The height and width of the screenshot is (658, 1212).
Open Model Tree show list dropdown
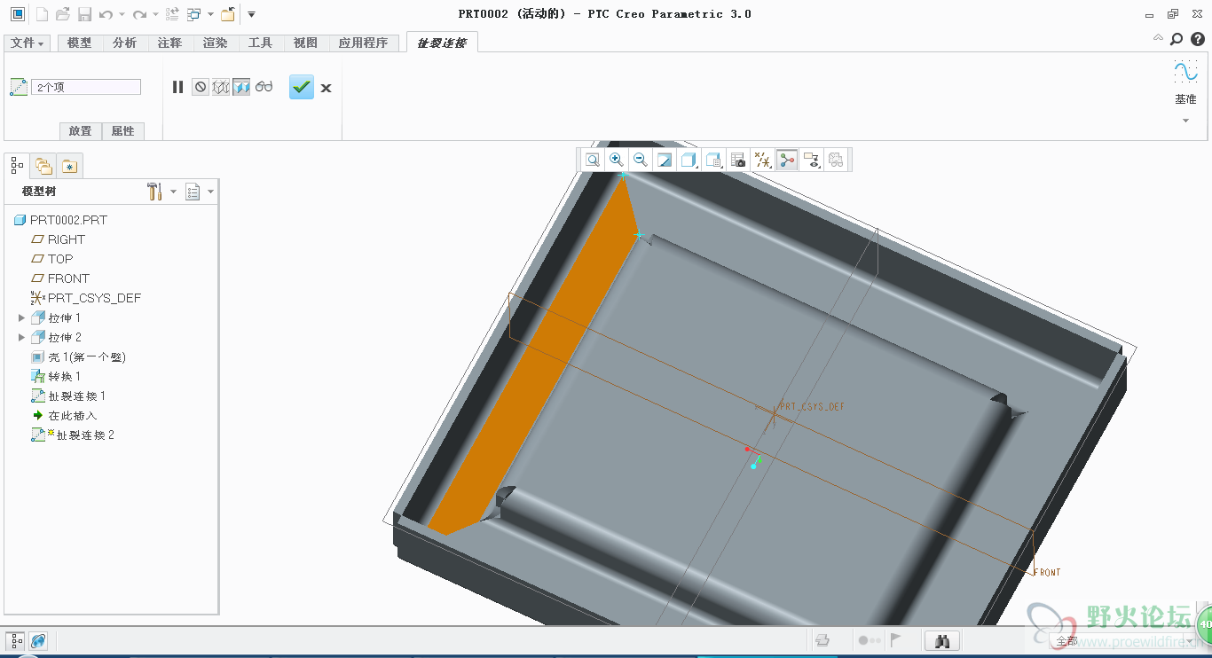(x=199, y=192)
